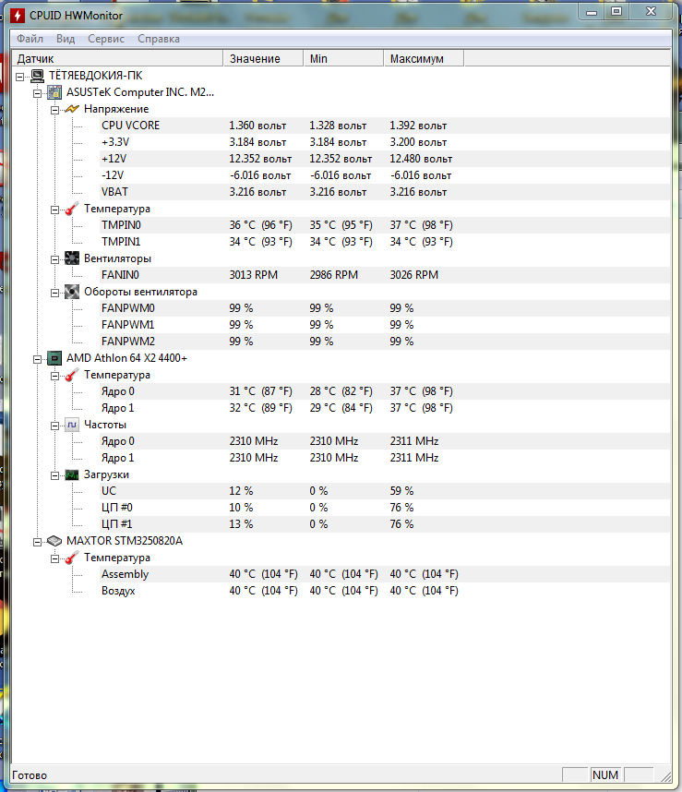This screenshot has height=792, width=682.
Task: Click the Максимум column header
Action: click(x=424, y=58)
